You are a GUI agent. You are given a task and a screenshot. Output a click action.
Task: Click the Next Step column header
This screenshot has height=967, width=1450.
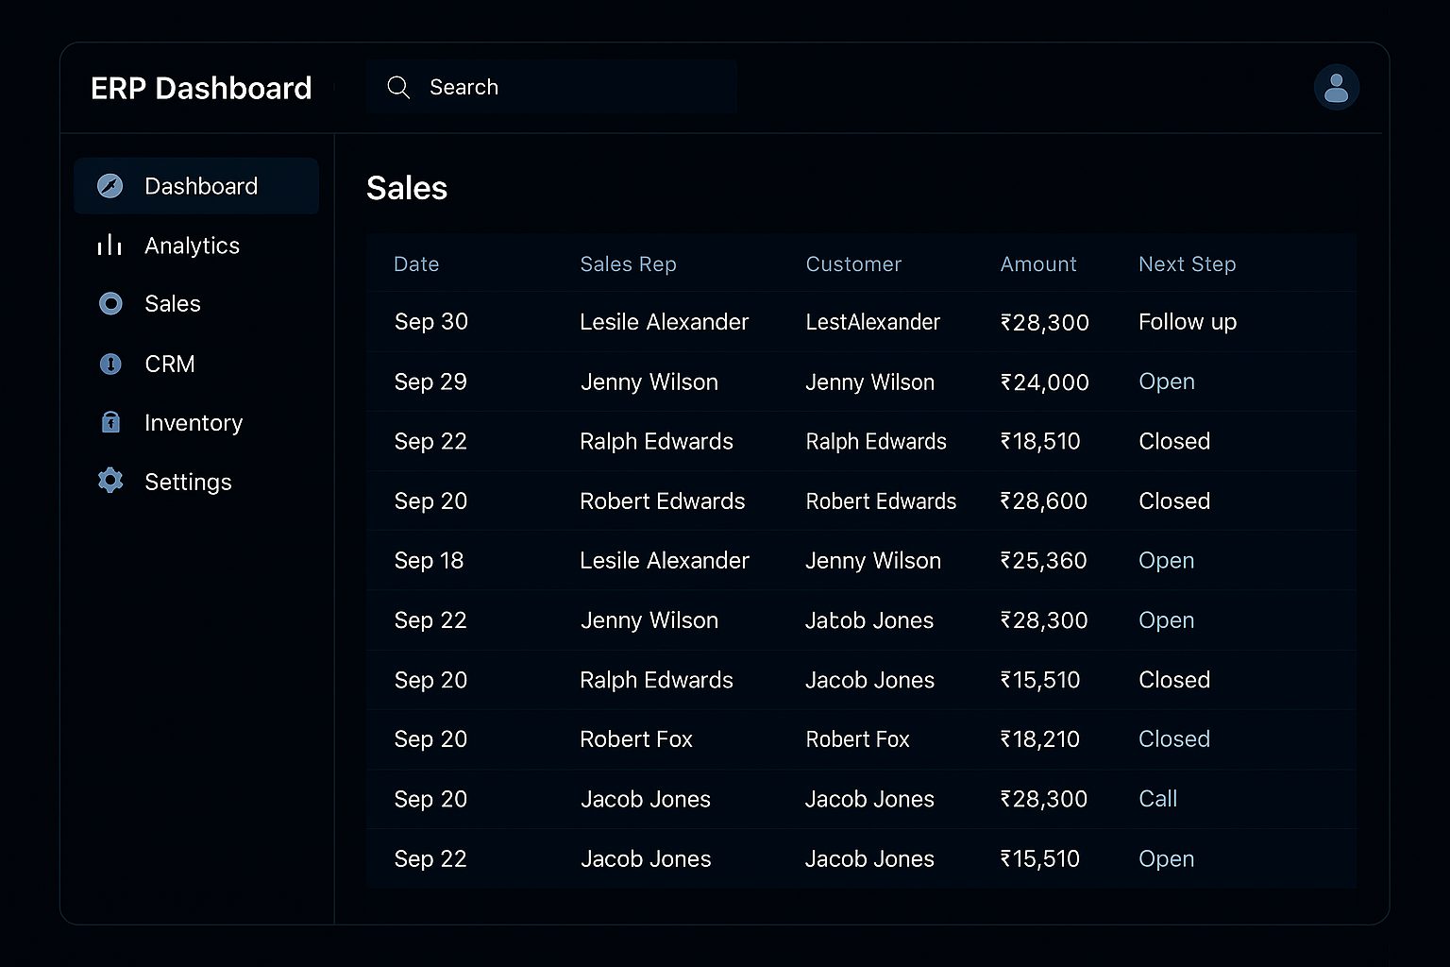[1187, 264]
